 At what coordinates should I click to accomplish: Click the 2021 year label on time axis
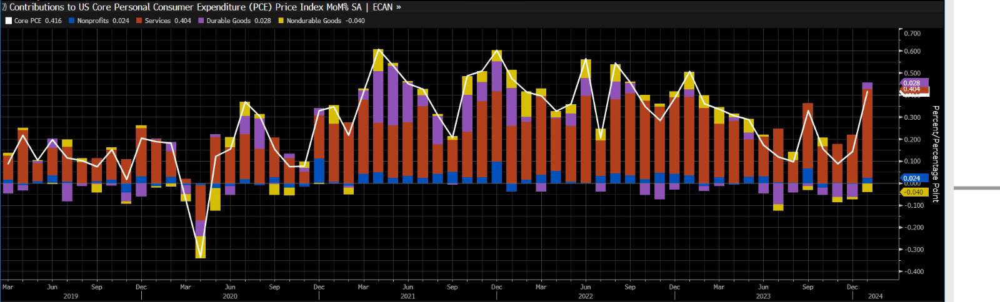point(407,296)
